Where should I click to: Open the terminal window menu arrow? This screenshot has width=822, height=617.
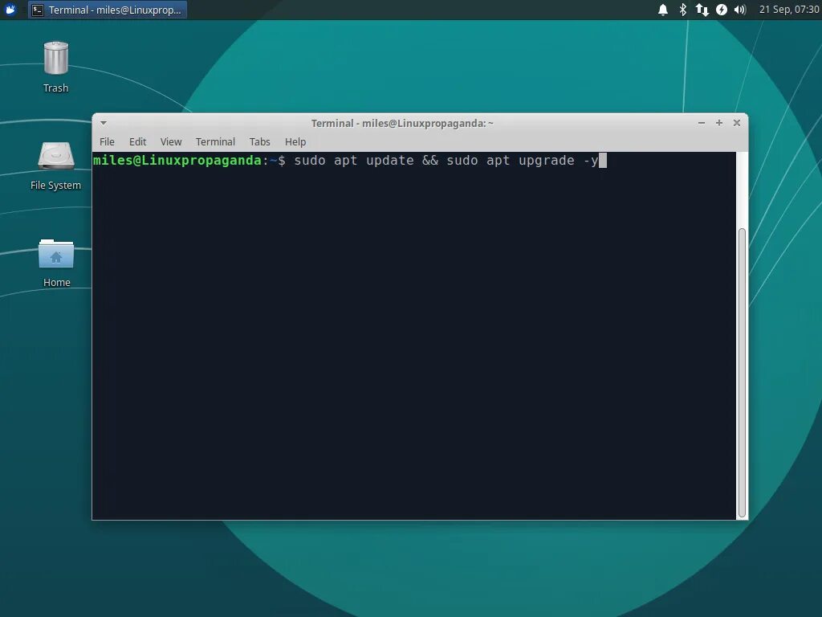pos(104,123)
